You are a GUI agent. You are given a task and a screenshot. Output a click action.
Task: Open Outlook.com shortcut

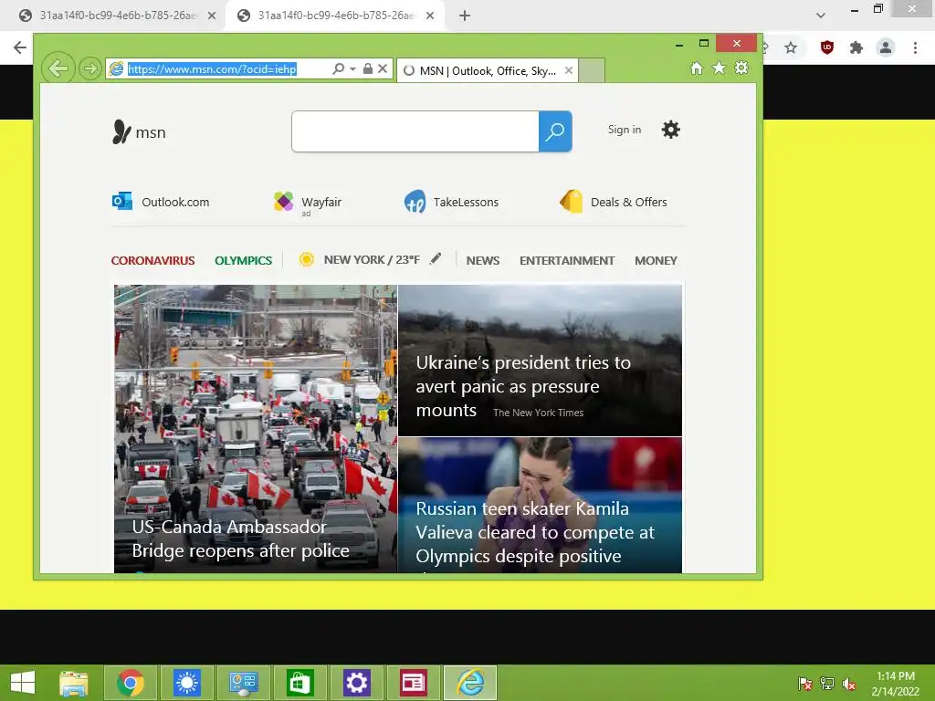click(161, 202)
